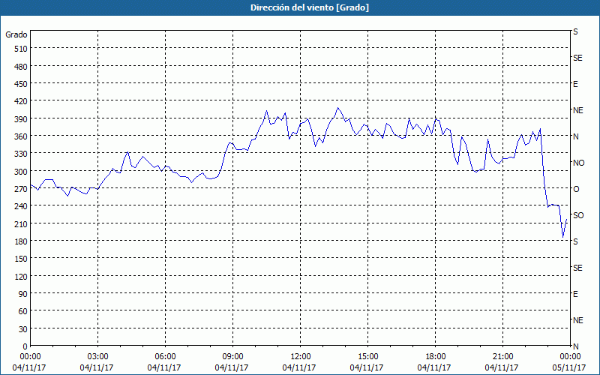The image size is (600, 375).
Task: Click the 'N' compass label at 360 level
Action: pos(576,136)
